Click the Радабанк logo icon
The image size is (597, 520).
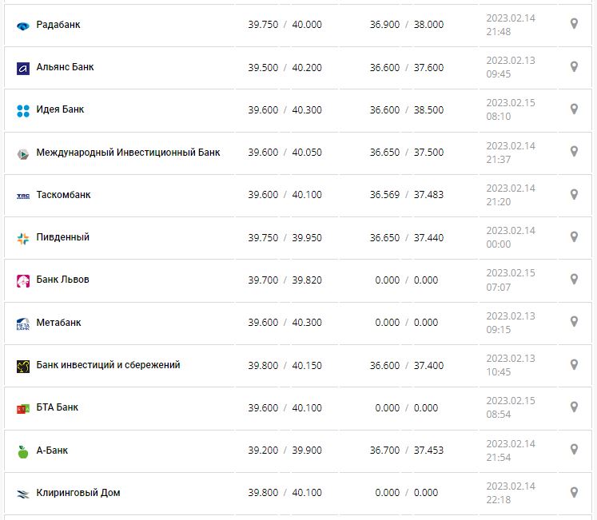point(23,26)
